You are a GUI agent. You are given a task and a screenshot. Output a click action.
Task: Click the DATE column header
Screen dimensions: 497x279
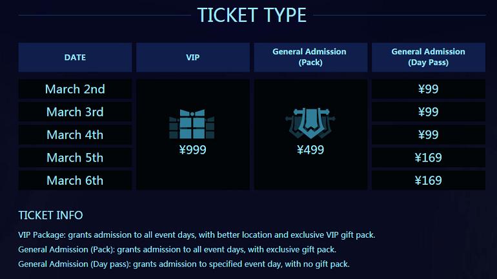click(x=75, y=57)
